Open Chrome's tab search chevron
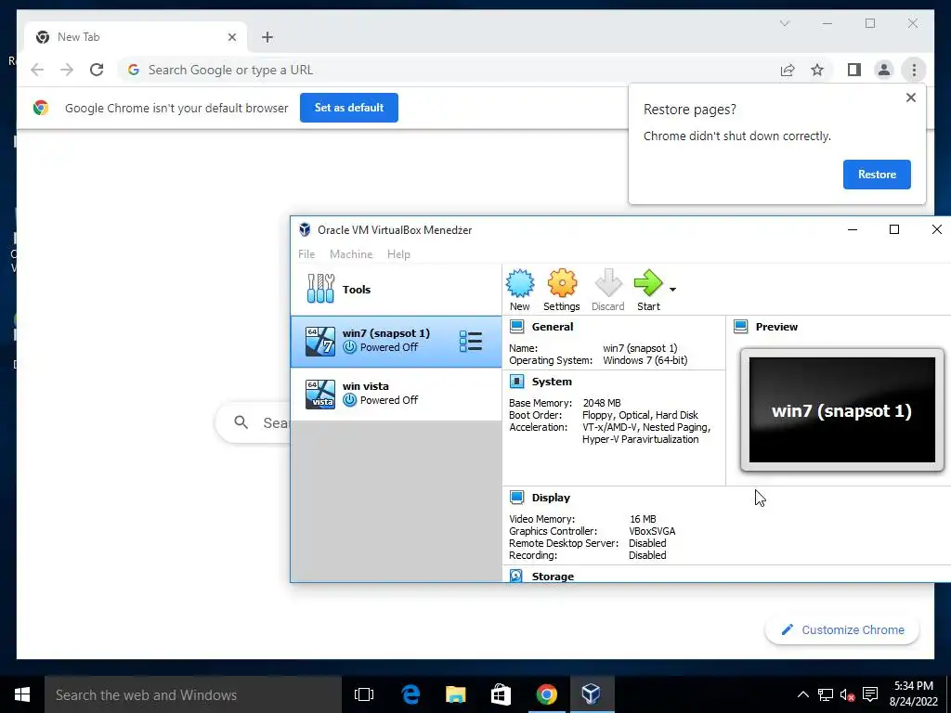 point(784,23)
